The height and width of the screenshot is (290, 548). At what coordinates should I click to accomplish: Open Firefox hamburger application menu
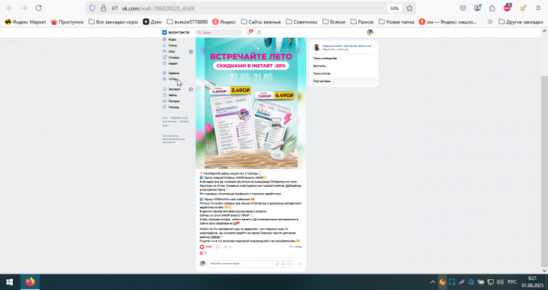pos(538,8)
